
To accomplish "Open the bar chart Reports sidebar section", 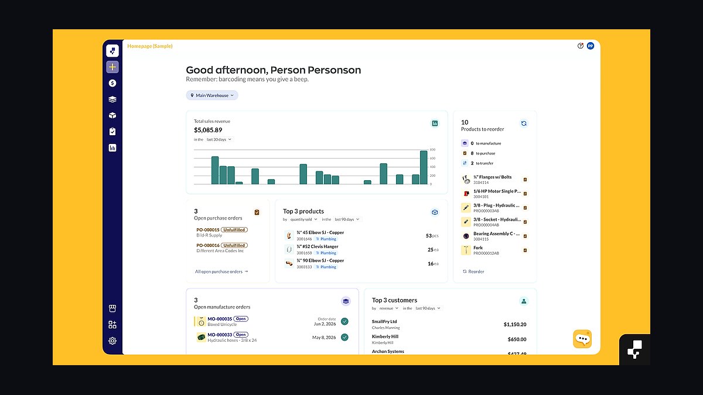I will 112,148.
